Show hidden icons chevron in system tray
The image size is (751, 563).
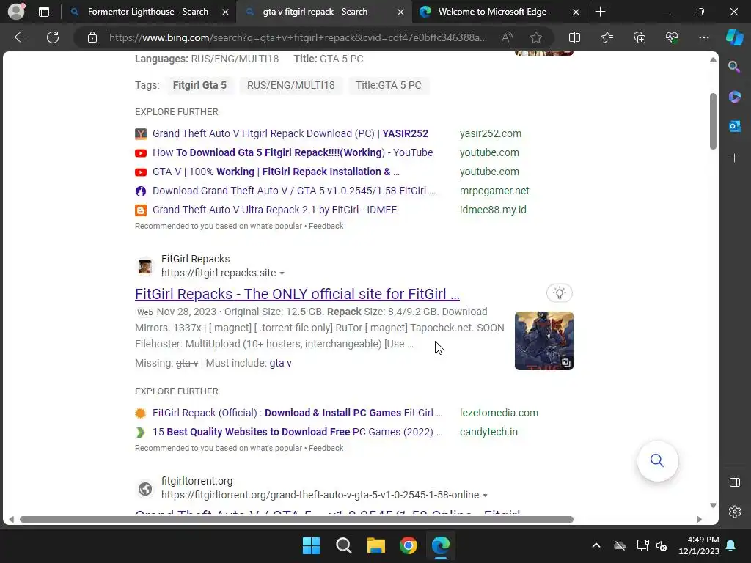click(596, 545)
